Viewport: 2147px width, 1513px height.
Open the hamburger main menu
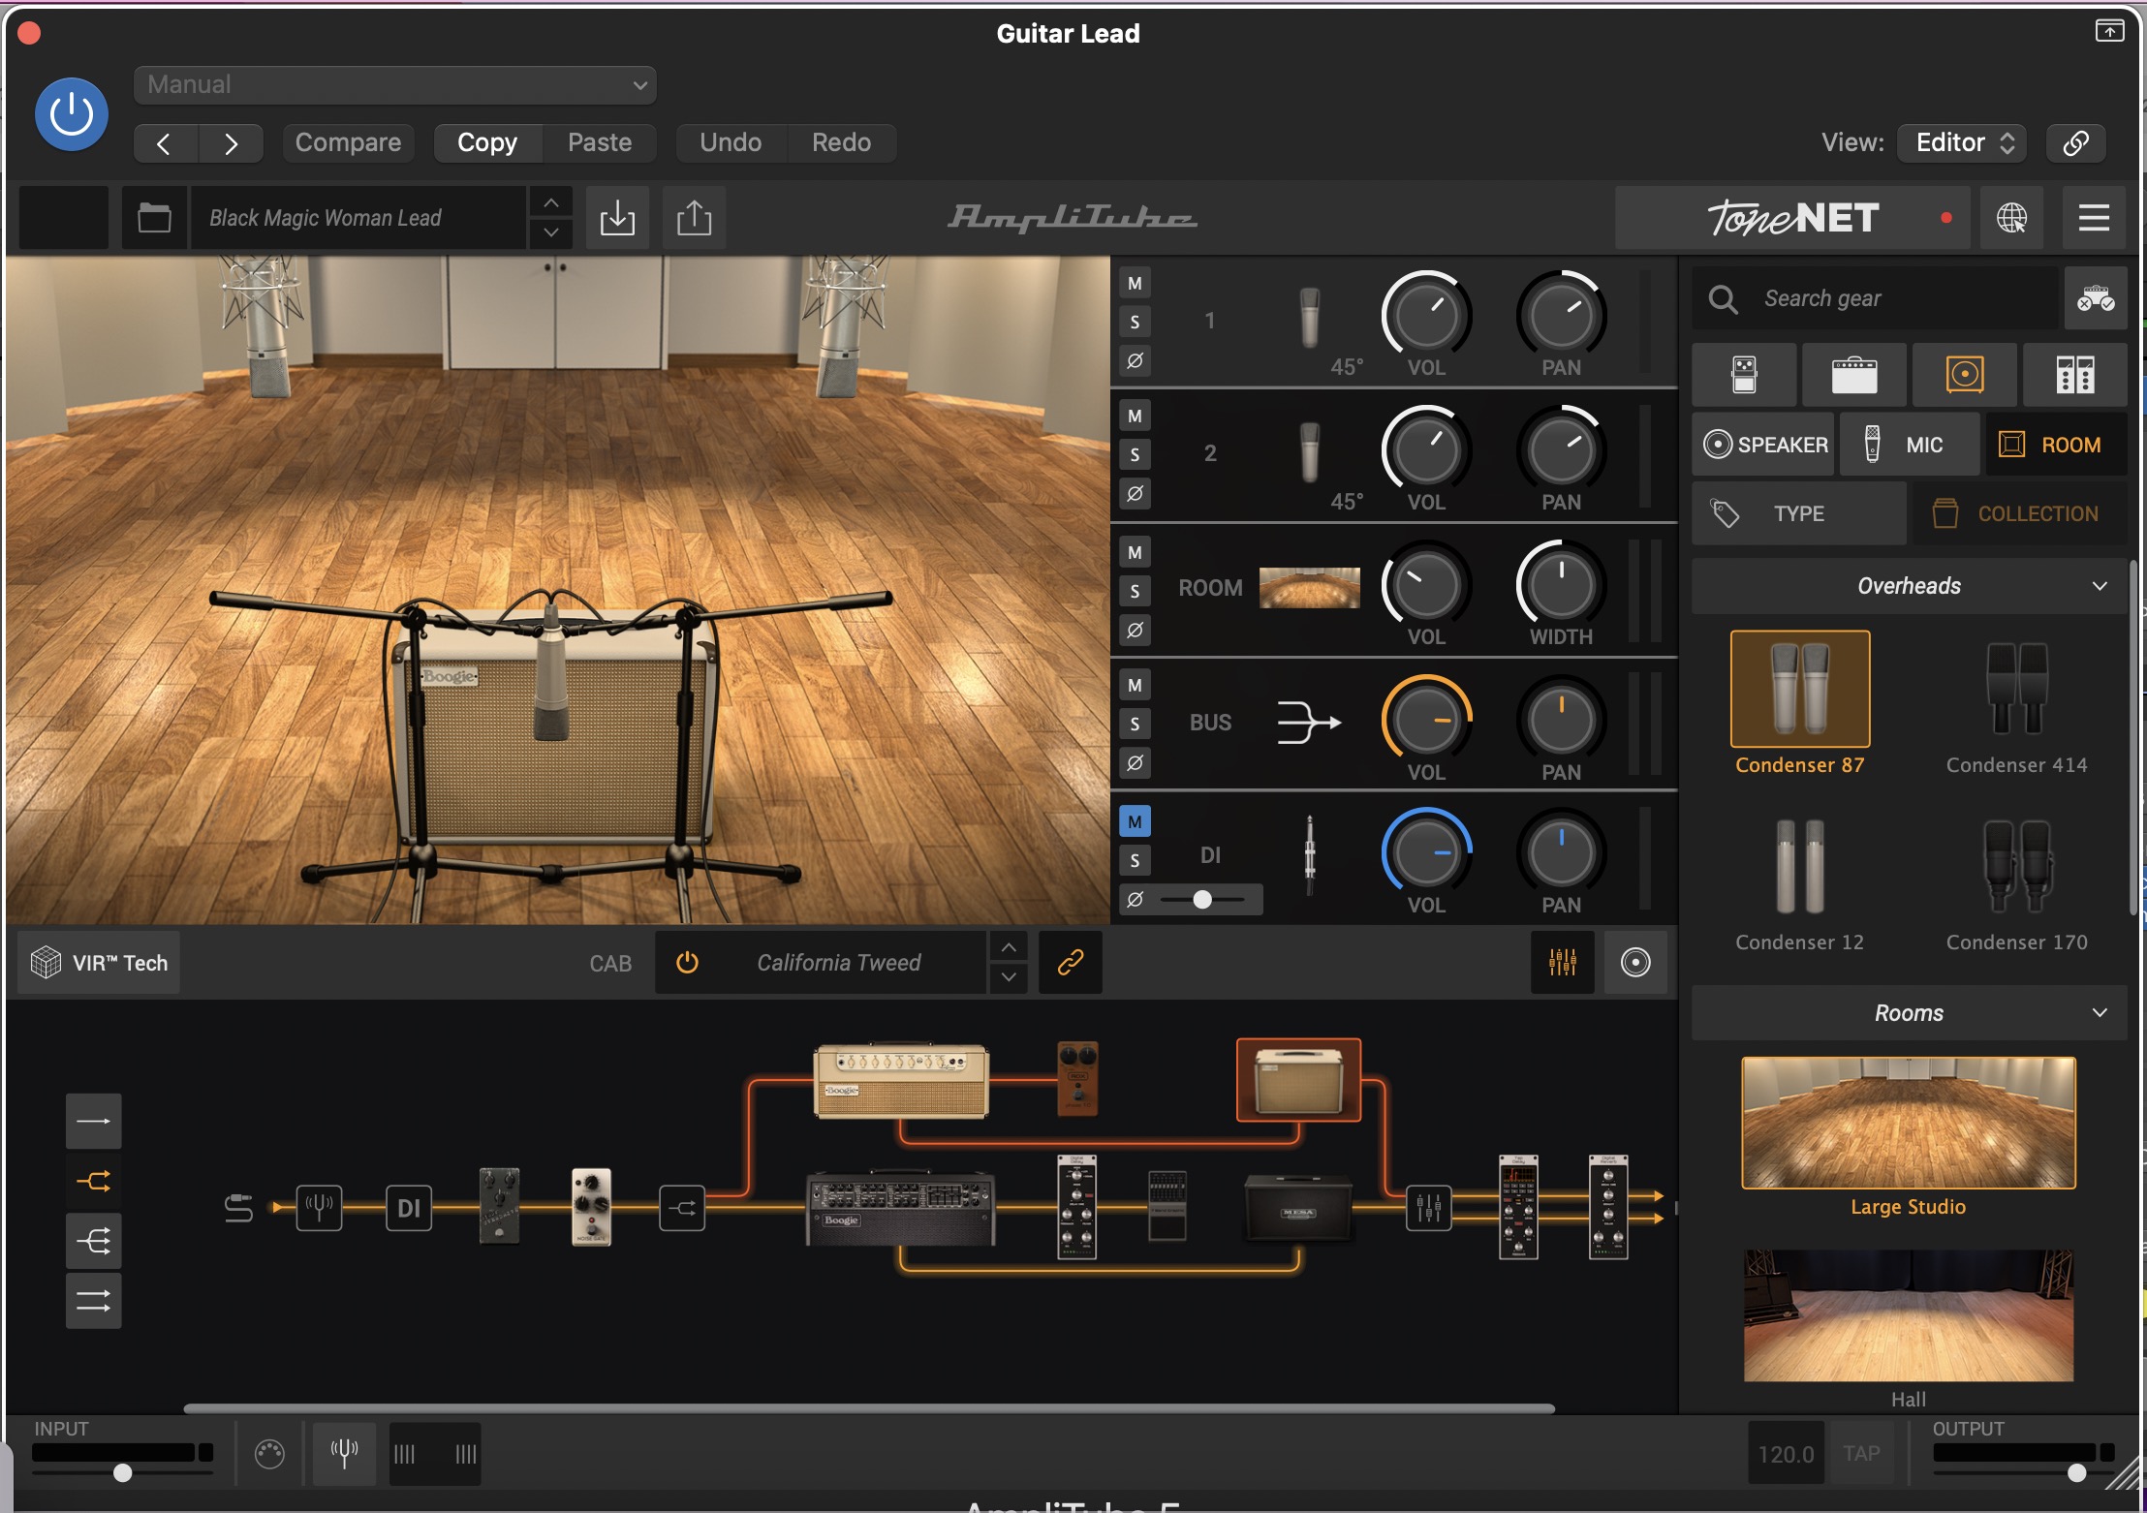[2094, 218]
